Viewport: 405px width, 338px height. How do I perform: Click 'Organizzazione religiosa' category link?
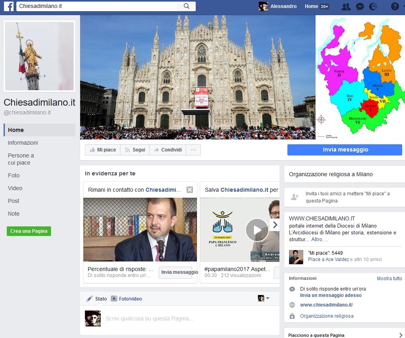pyautogui.click(x=326, y=316)
